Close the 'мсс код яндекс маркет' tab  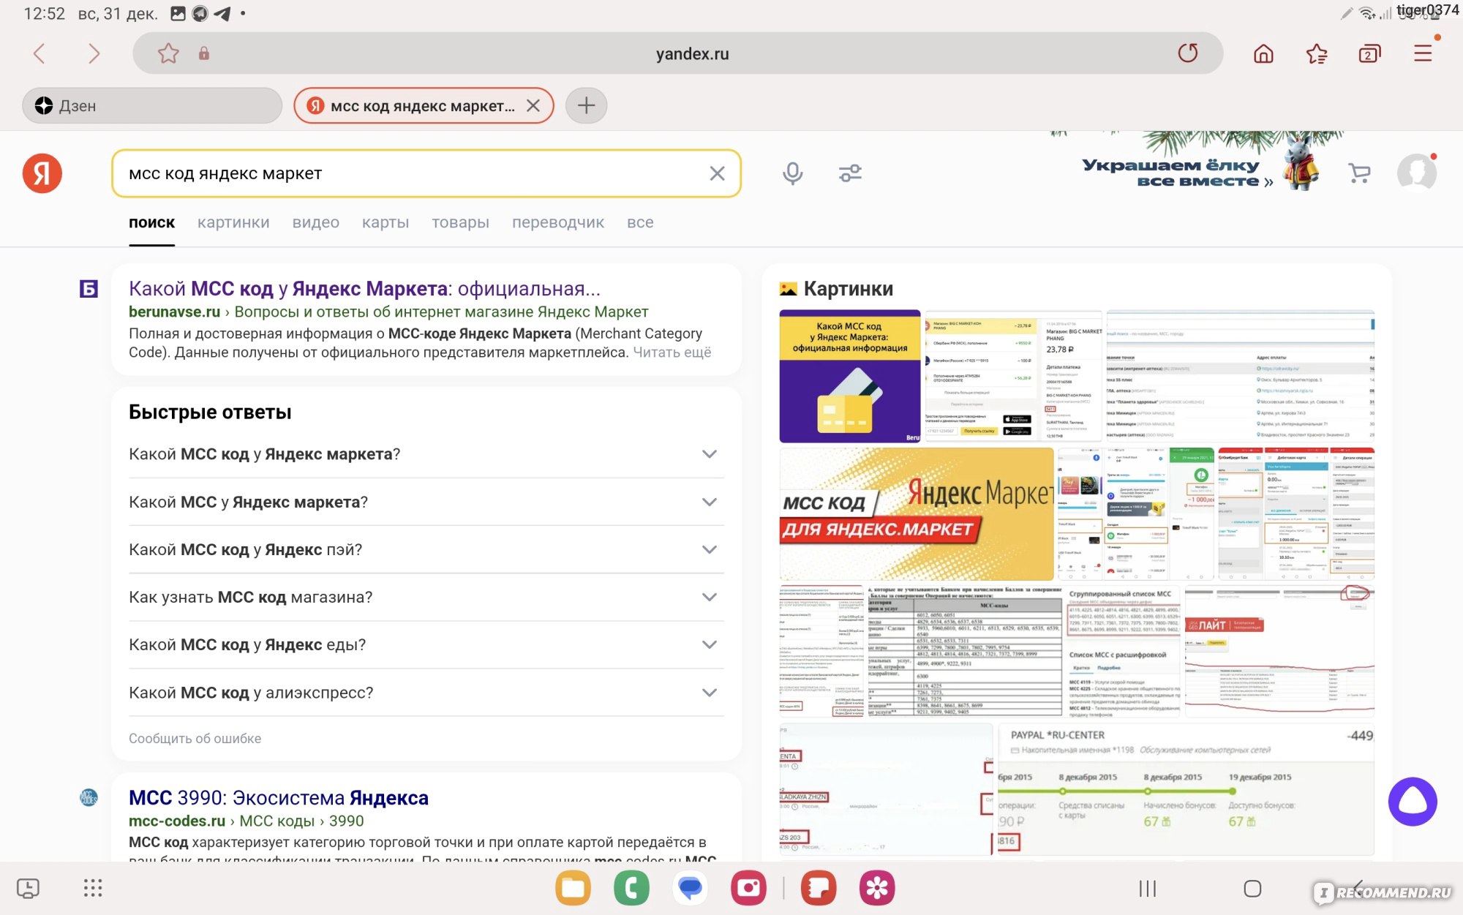point(533,105)
